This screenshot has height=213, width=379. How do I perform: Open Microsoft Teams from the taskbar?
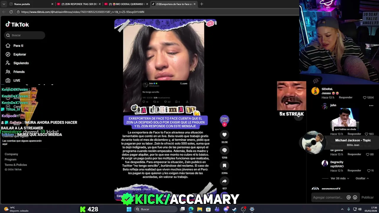click(217, 209)
